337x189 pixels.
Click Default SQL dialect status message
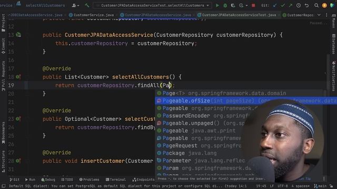pyautogui.click(x=127, y=186)
